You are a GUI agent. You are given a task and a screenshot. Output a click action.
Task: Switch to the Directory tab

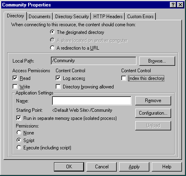tap(15, 16)
